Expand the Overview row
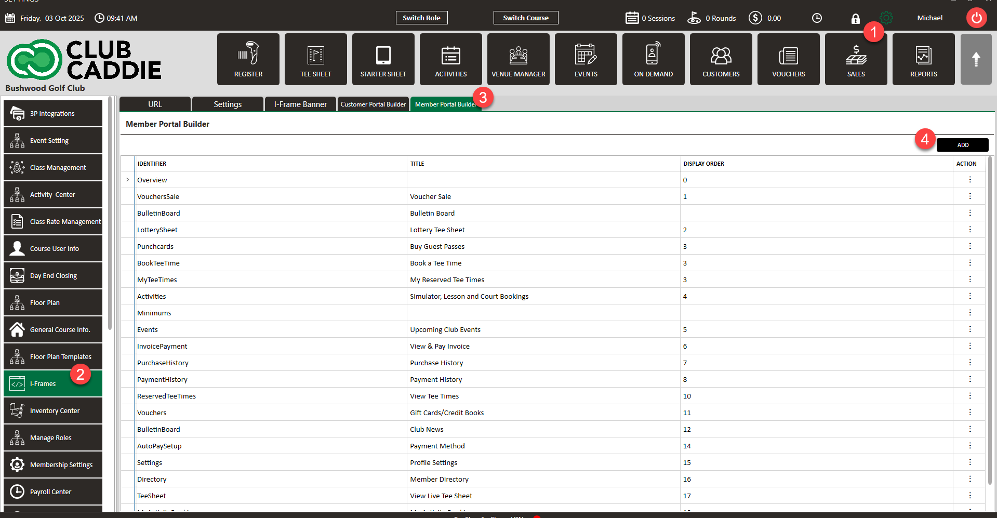The width and height of the screenshot is (997, 518). [128, 180]
